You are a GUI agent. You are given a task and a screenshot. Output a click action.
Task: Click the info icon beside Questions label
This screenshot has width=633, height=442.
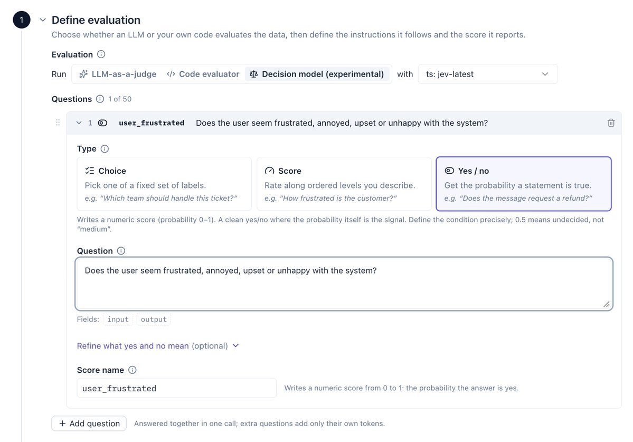tap(100, 99)
